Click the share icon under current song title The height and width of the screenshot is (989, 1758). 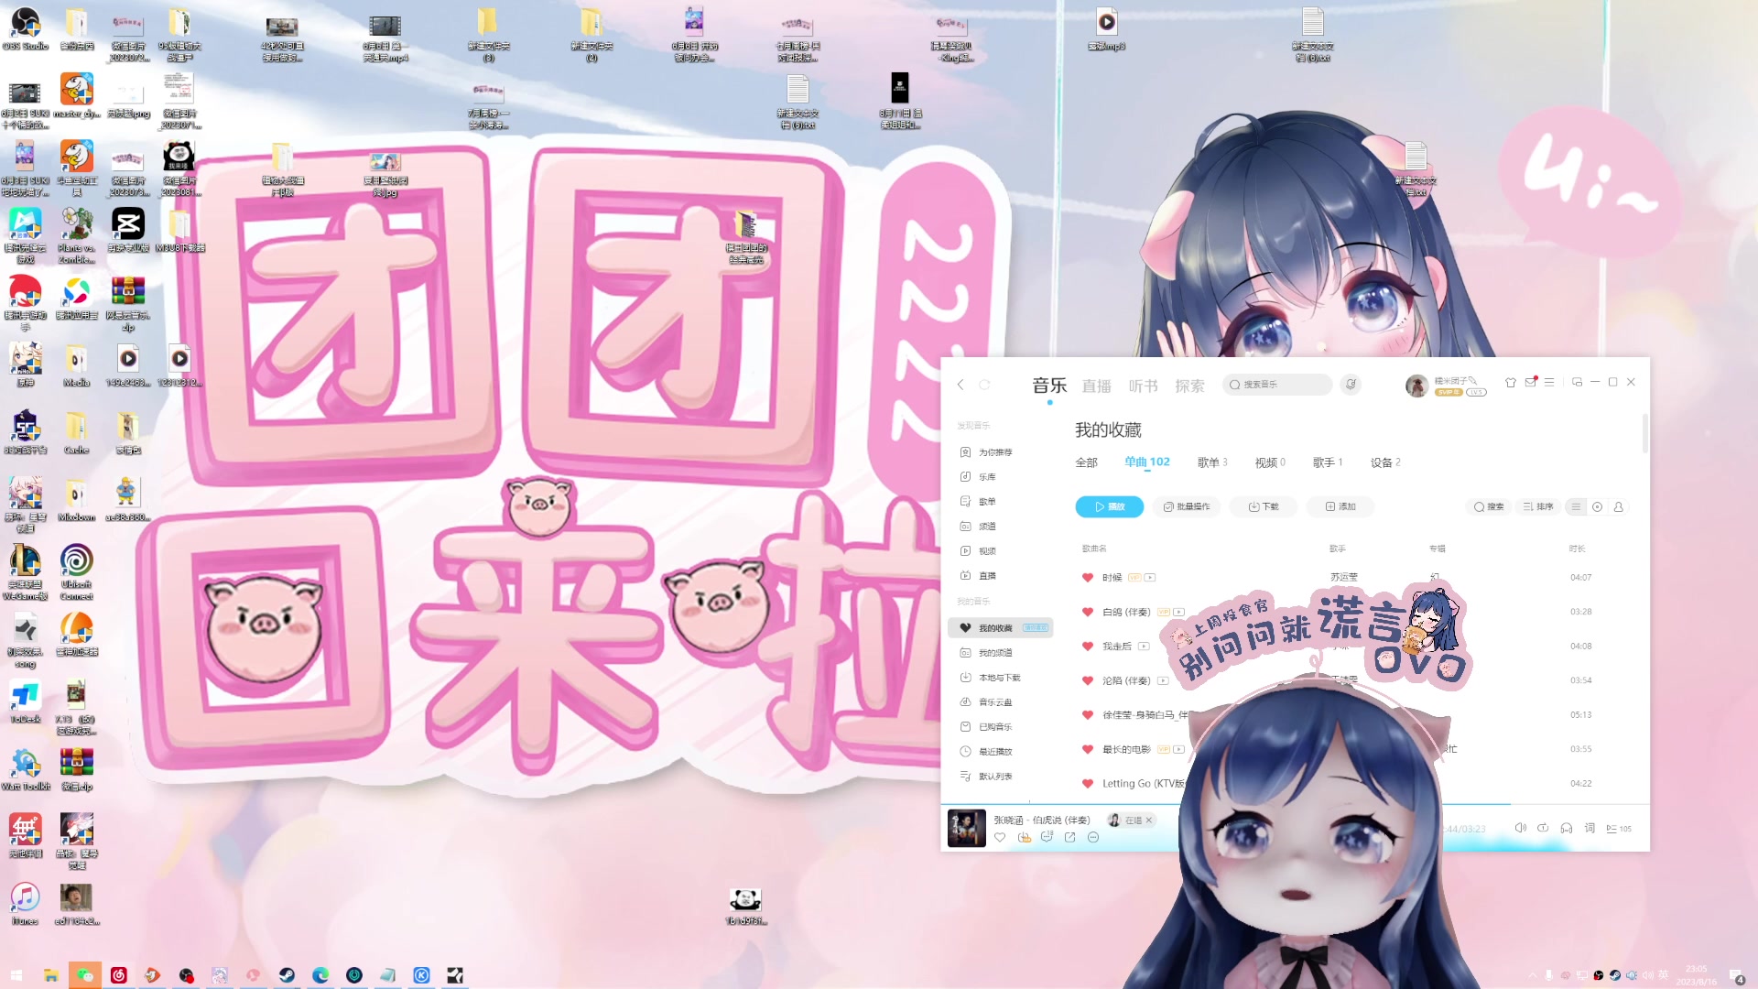tap(1069, 837)
